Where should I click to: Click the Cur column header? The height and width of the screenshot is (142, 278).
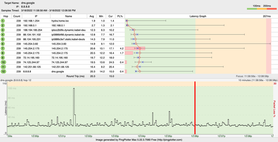click(111, 16)
